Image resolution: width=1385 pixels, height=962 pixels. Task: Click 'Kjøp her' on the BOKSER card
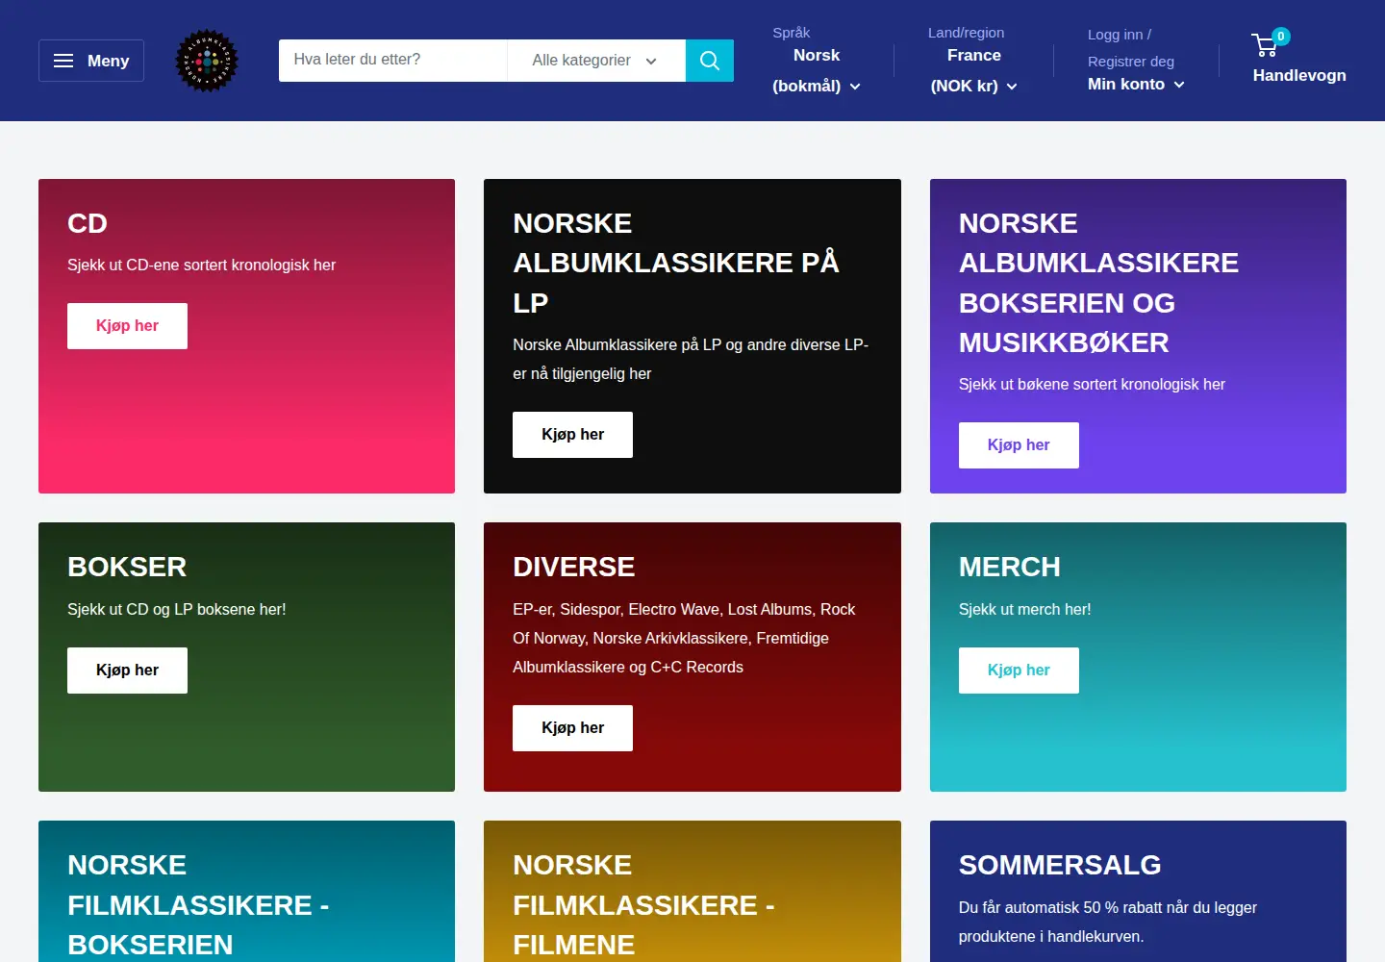tap(127, 671)
